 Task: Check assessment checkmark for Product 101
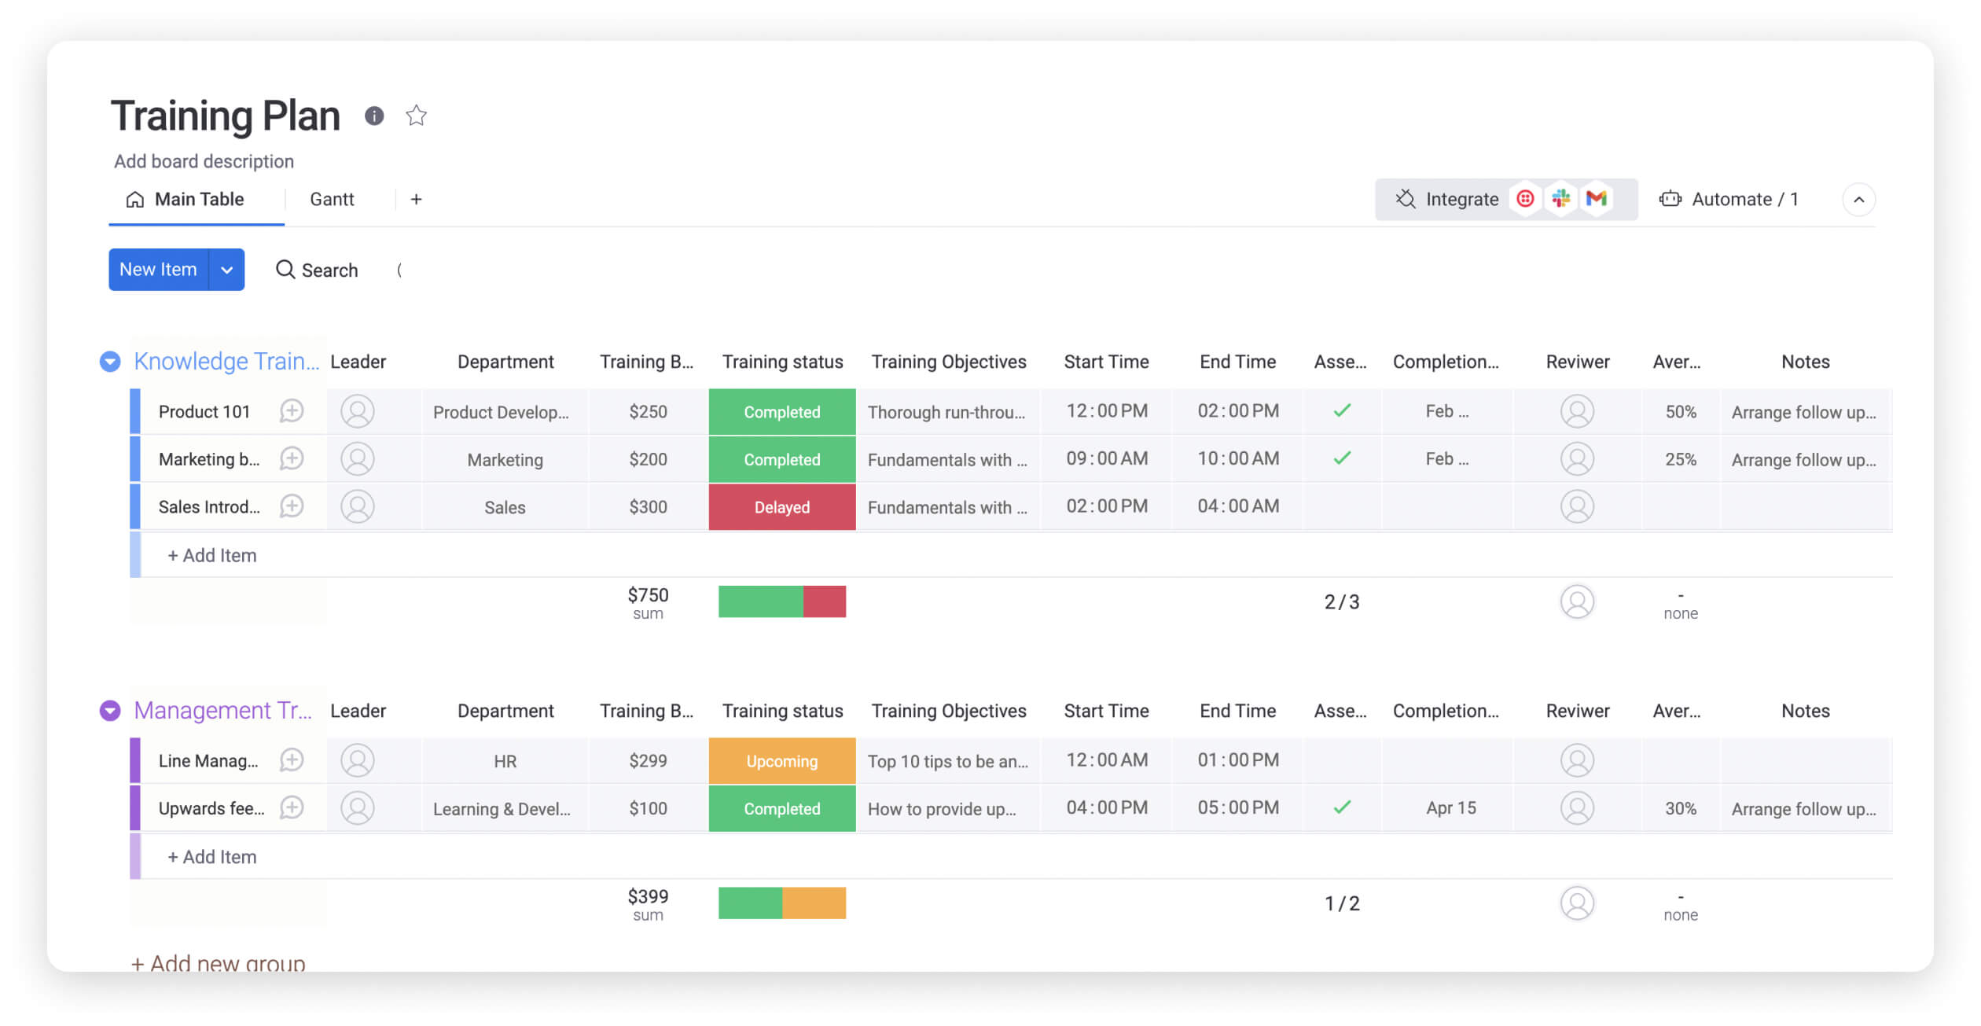[1341, 410]
